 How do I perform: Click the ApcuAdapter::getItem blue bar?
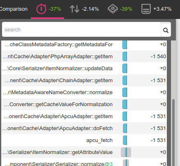tap(125, 116)
